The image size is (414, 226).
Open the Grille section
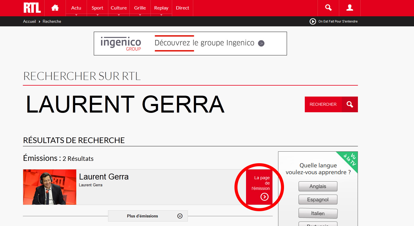click(x=140, y=8)
